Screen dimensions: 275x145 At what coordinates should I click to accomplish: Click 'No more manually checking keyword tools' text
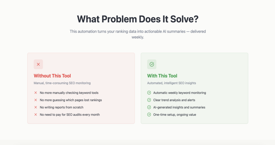point(69,93)
